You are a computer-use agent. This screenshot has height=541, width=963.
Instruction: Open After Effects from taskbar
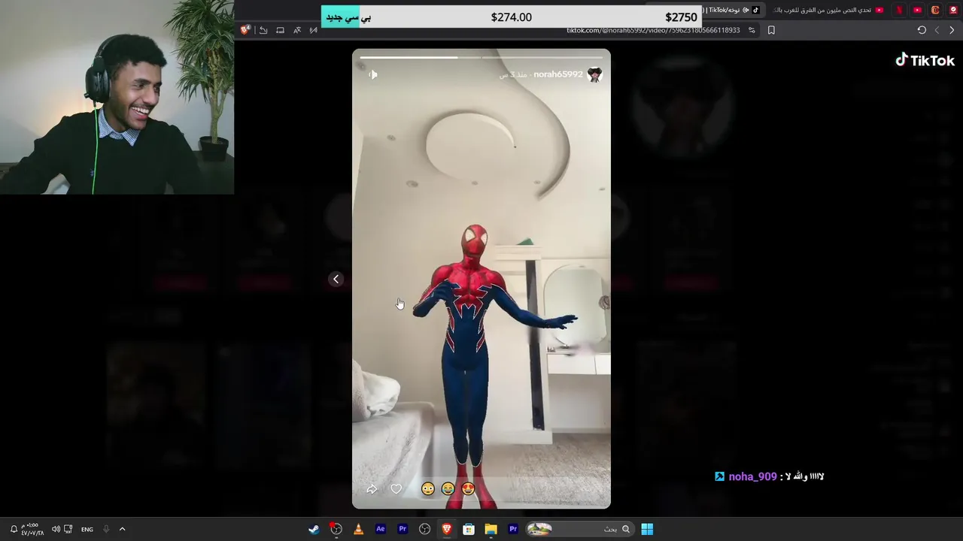click(380, 529)
